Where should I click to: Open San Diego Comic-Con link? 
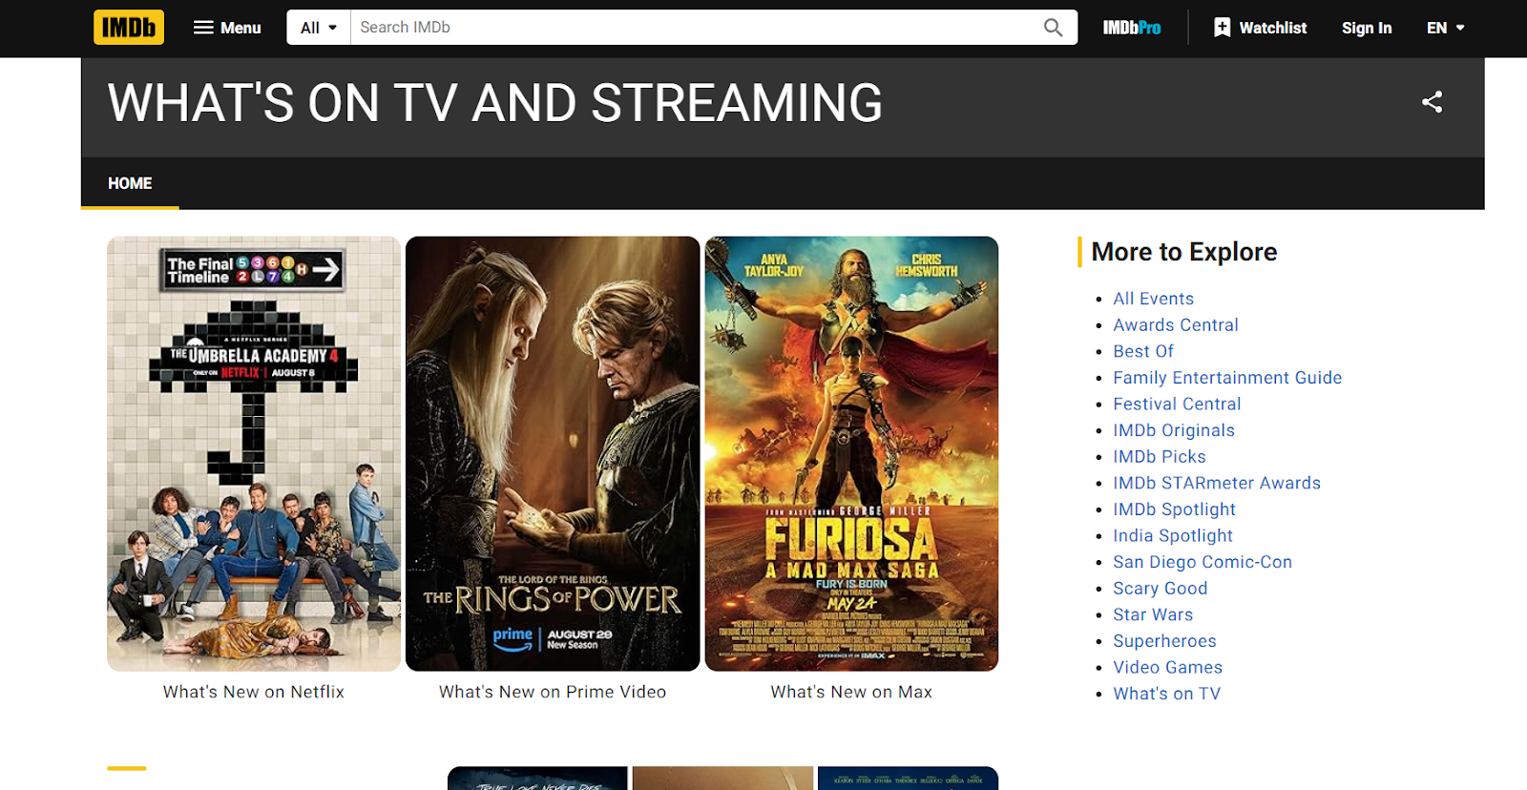click(1203, 562)
